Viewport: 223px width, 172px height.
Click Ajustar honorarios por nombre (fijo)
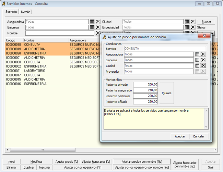[185, 164]
